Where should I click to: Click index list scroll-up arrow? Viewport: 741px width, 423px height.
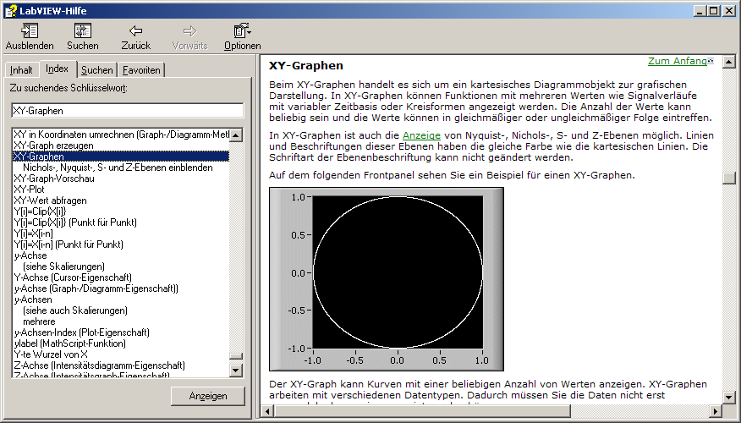(236, 135)
